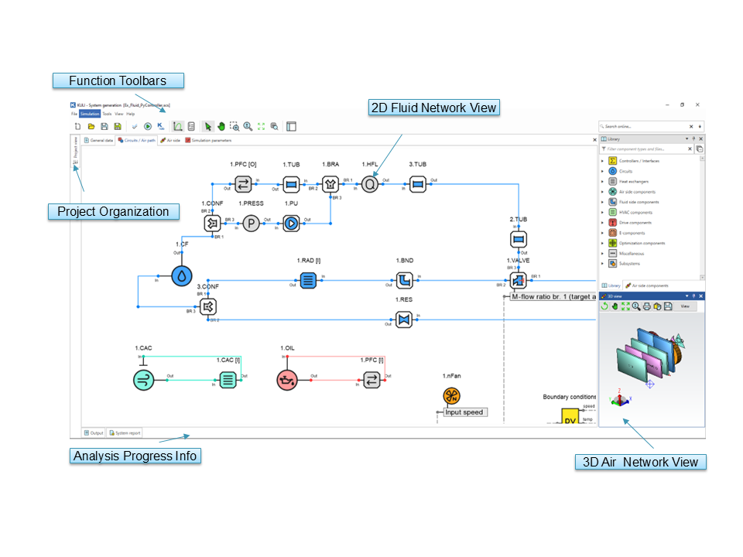The width and height of the screenshot is (743, 557).
Task: Open the Simulation menu
Action: (x=90, y=114)
